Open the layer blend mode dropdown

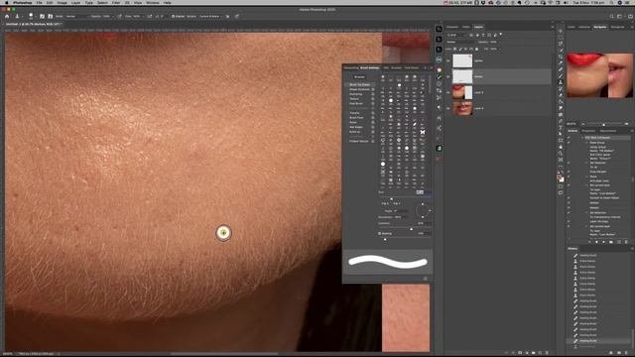coord(460,42)
